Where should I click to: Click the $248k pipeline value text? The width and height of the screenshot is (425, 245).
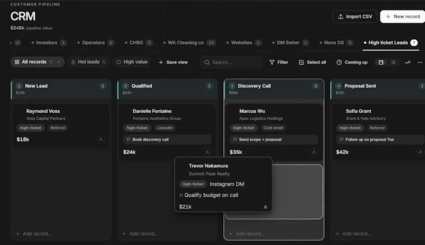[31, 28]
